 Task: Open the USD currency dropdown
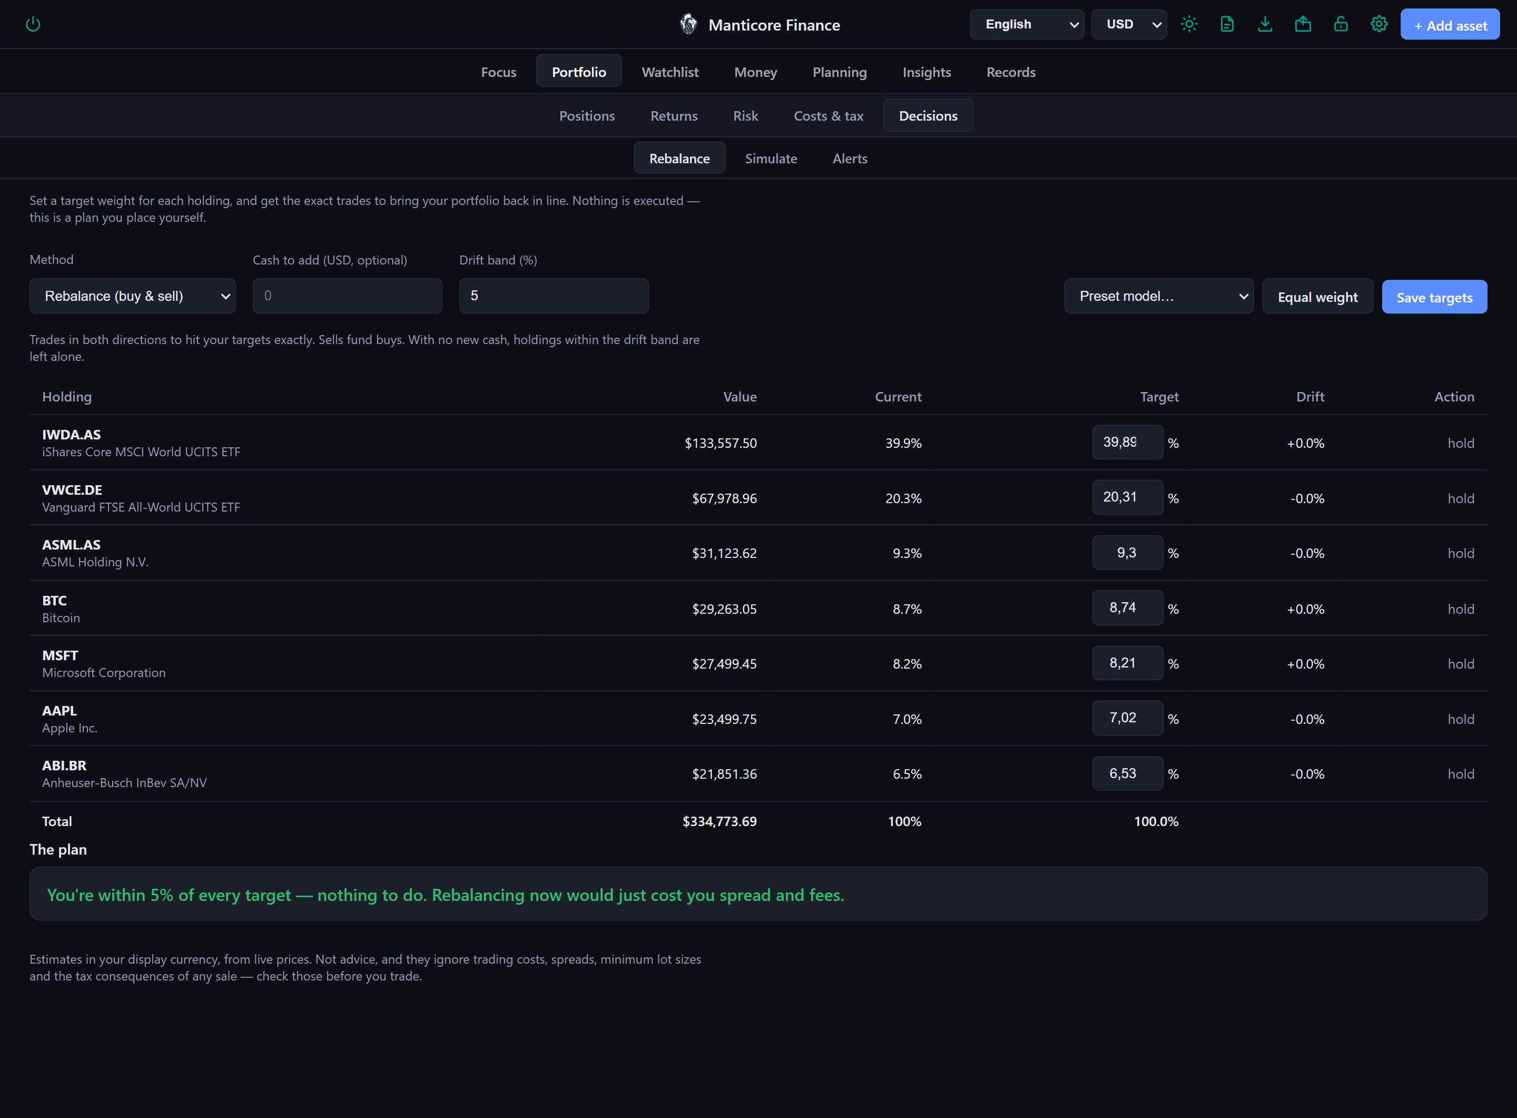coord(1129,24)
